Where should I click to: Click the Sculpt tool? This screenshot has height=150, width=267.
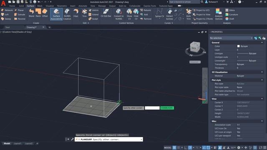[x=93, y=19]
